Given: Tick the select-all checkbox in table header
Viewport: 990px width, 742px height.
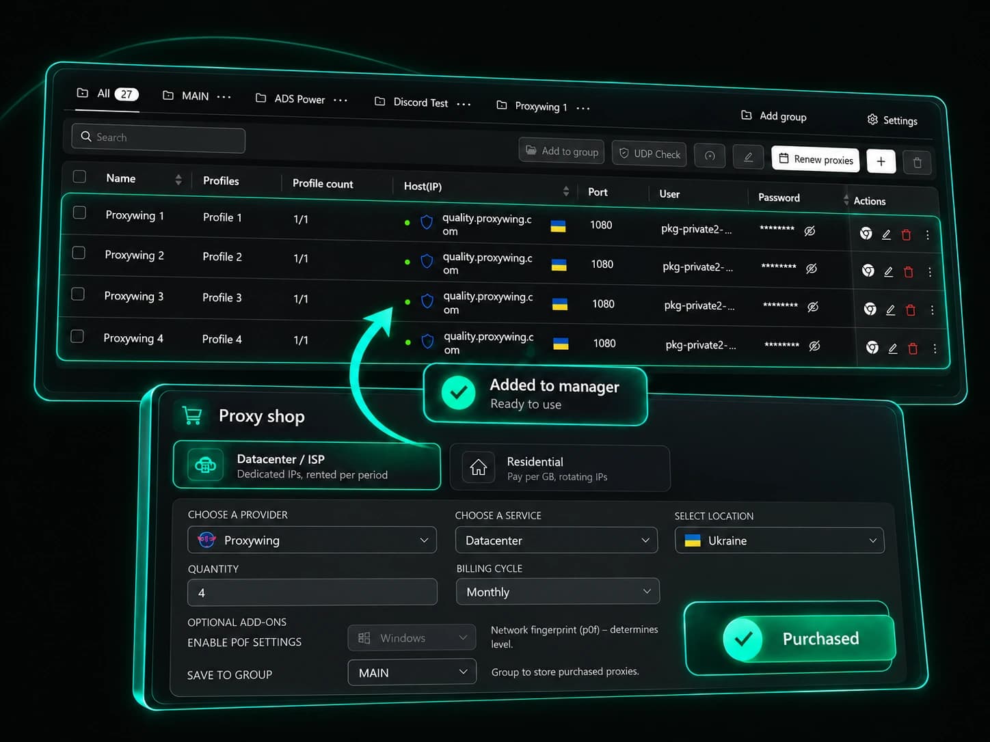Looking at the screenshot, I should (79, 176).
